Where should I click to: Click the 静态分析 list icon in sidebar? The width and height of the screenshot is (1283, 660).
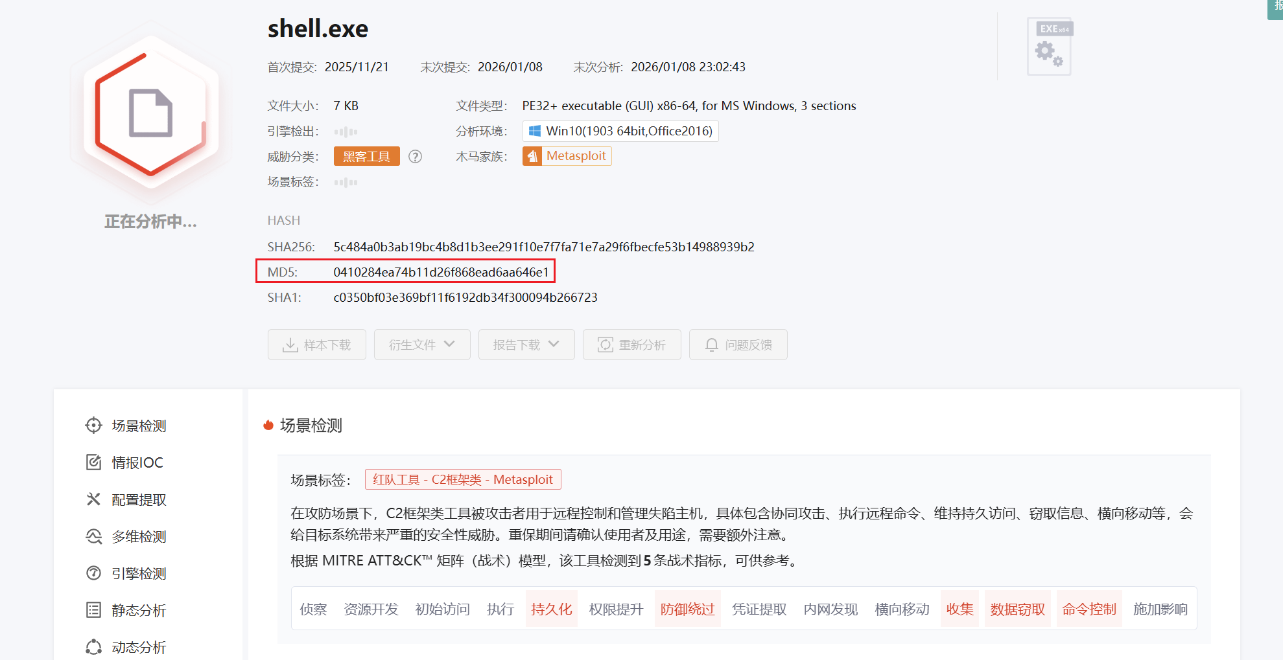point(94,610)
